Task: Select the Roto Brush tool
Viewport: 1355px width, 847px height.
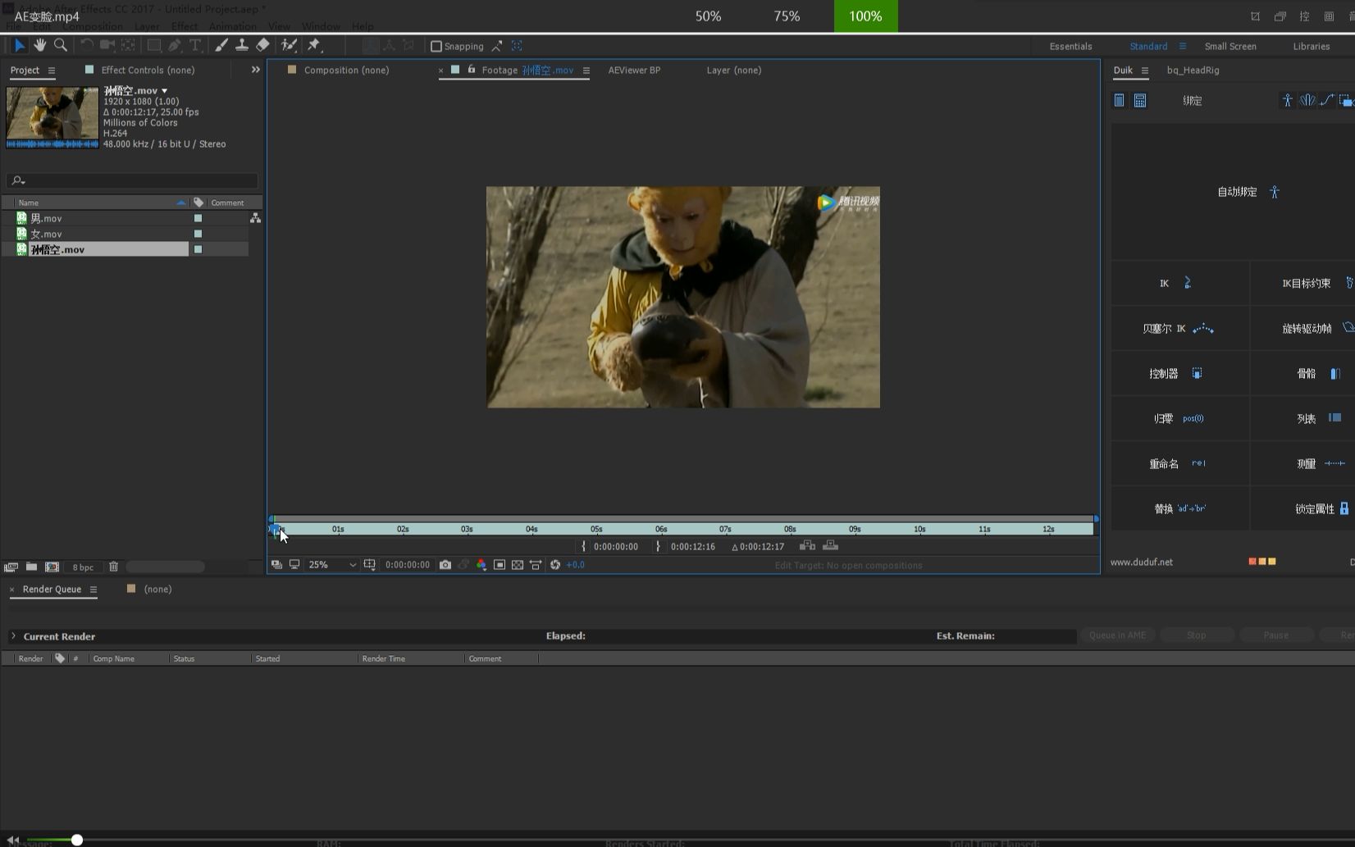Action: pos(289,46)
